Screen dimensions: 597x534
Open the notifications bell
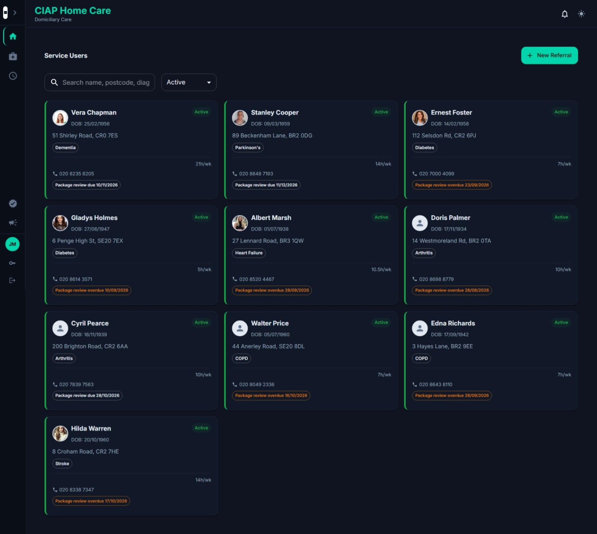[x=565, y=14]
